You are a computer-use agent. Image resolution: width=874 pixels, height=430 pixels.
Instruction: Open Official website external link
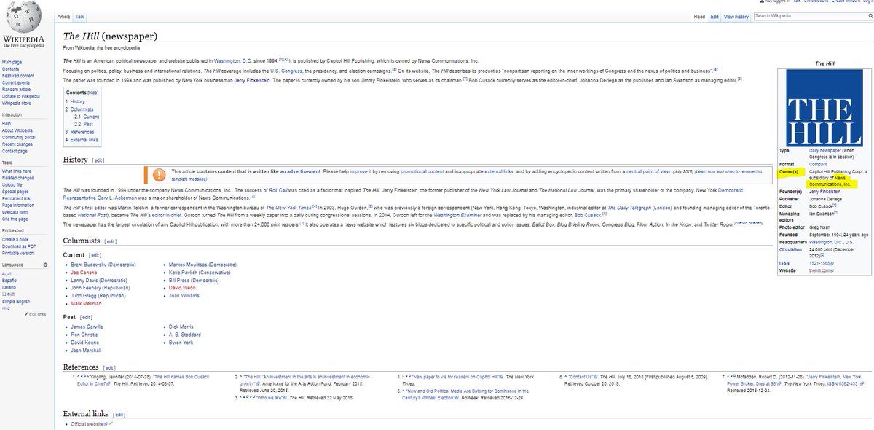point(88,423)
